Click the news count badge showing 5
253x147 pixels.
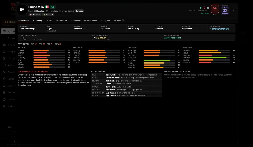(x=123, y=21)
